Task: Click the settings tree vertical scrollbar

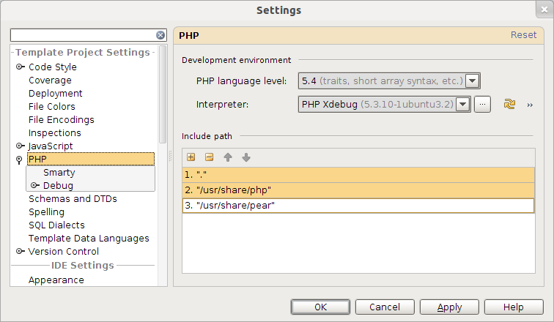Action: click(x=163, y=95)
